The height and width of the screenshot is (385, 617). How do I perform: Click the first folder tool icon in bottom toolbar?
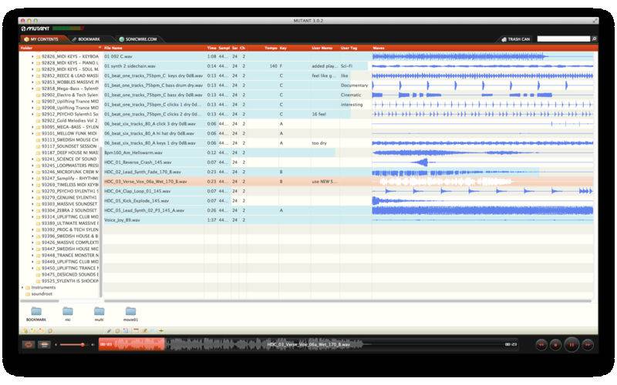pyautogui.click(x=25, y=331)
